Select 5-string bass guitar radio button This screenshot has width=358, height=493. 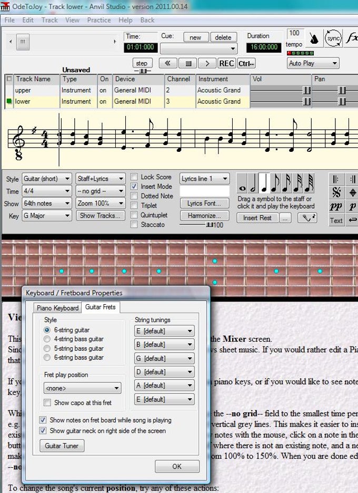click(47, 349)
